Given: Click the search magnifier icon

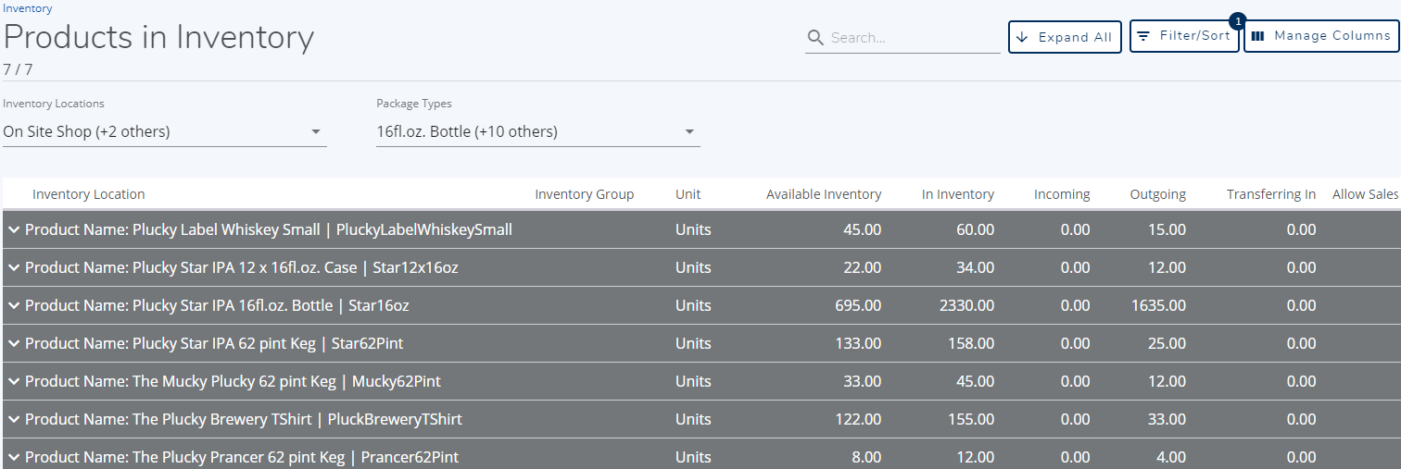Looking at the screenshot, I should click(815, 38).
